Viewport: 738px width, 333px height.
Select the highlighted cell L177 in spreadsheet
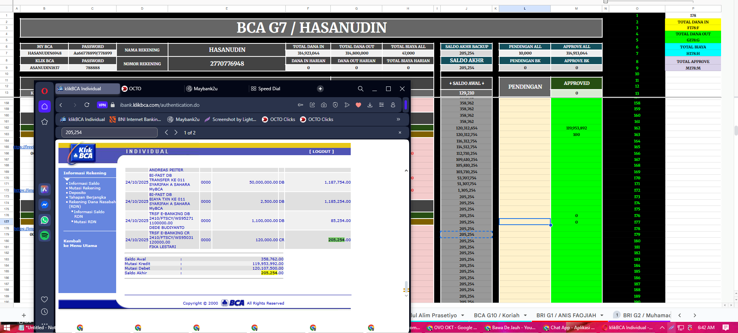tap(525, 222)
